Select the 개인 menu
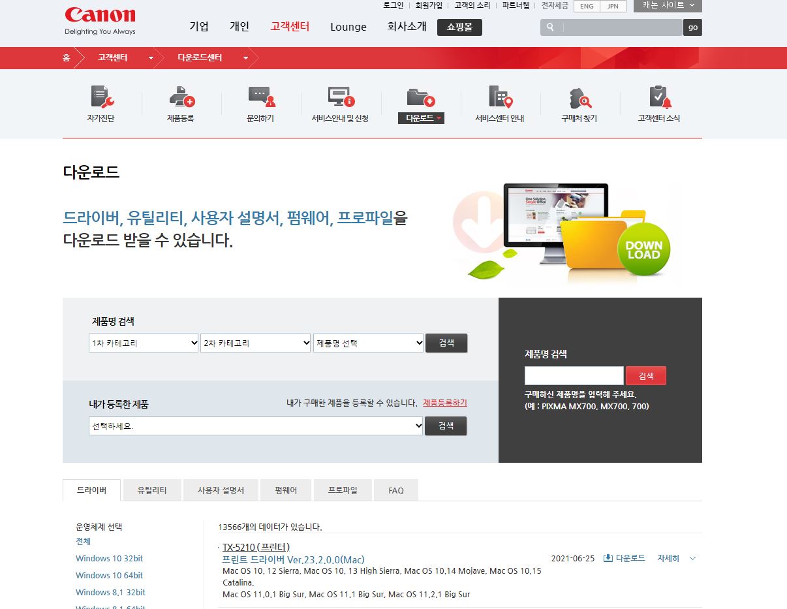 coord(239,27)
